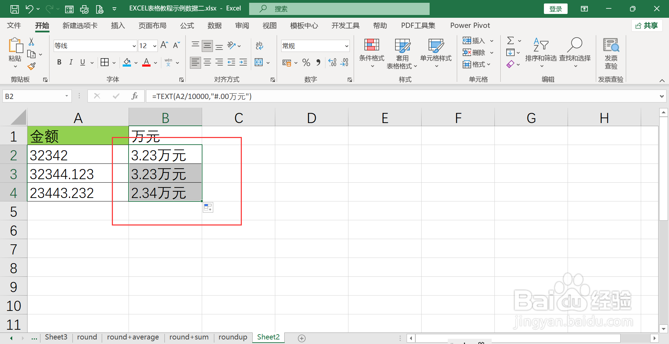This screenshot has height=344, width=669.
Task: Apply the red font color
Action: pos(146,63)
